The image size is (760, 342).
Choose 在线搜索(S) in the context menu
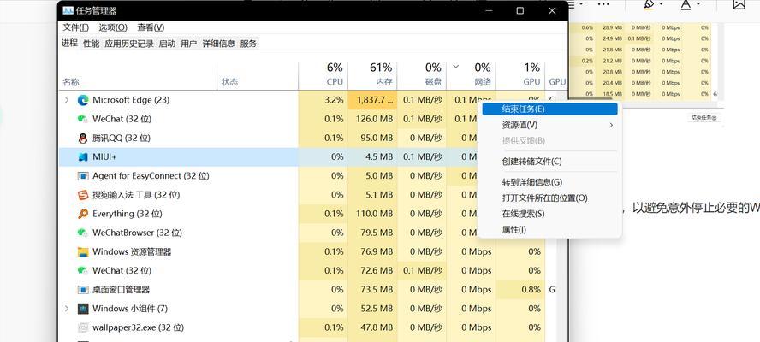(549, 214)
